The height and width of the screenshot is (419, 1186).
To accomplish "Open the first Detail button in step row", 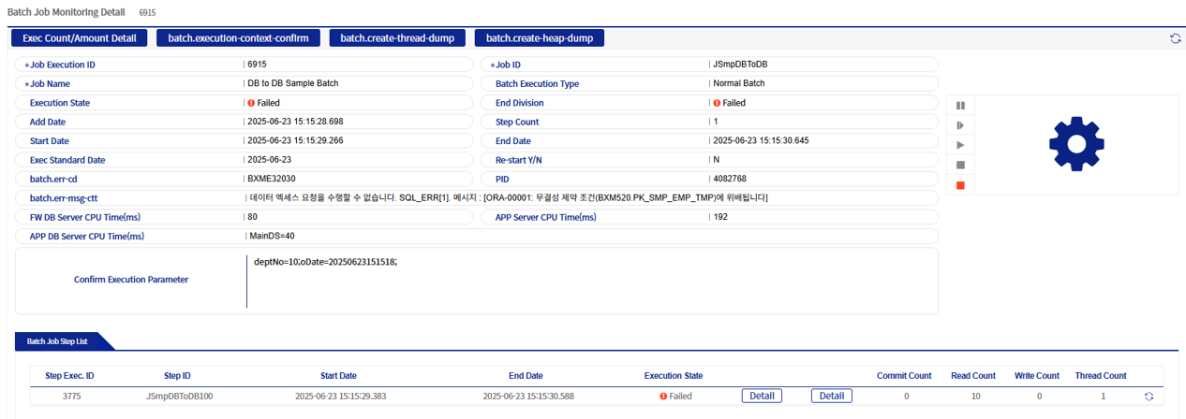I will [762, 396].
